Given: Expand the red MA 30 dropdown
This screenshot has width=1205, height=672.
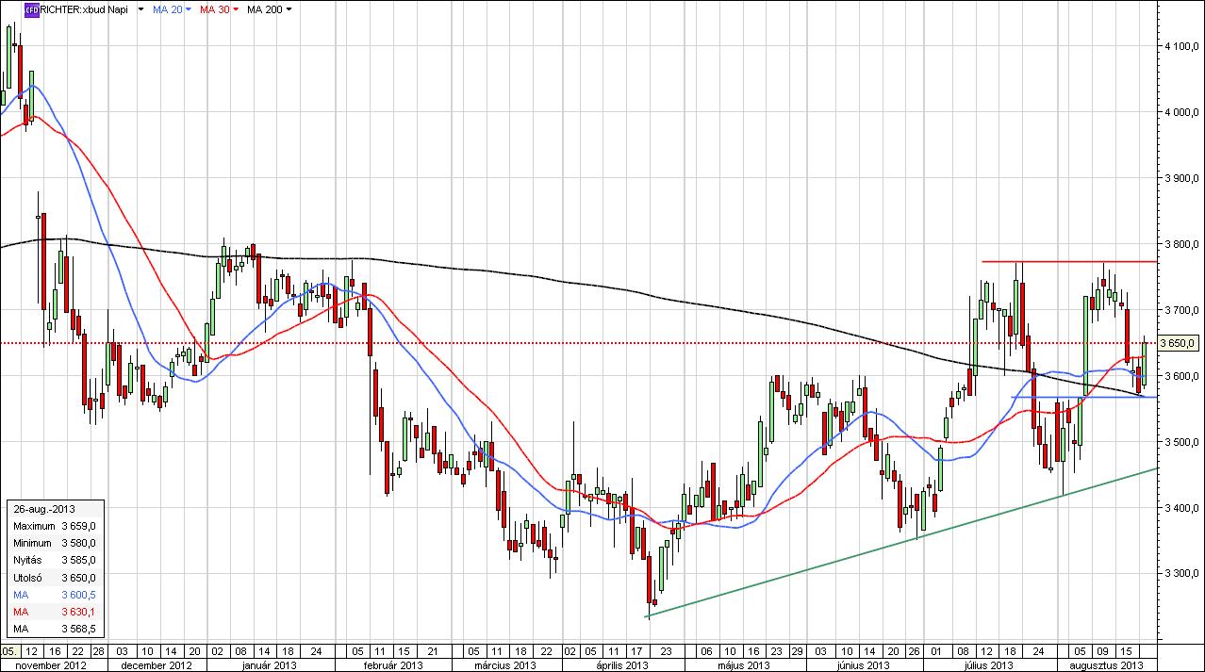Looking at the screenshot, I should [236, 9].
